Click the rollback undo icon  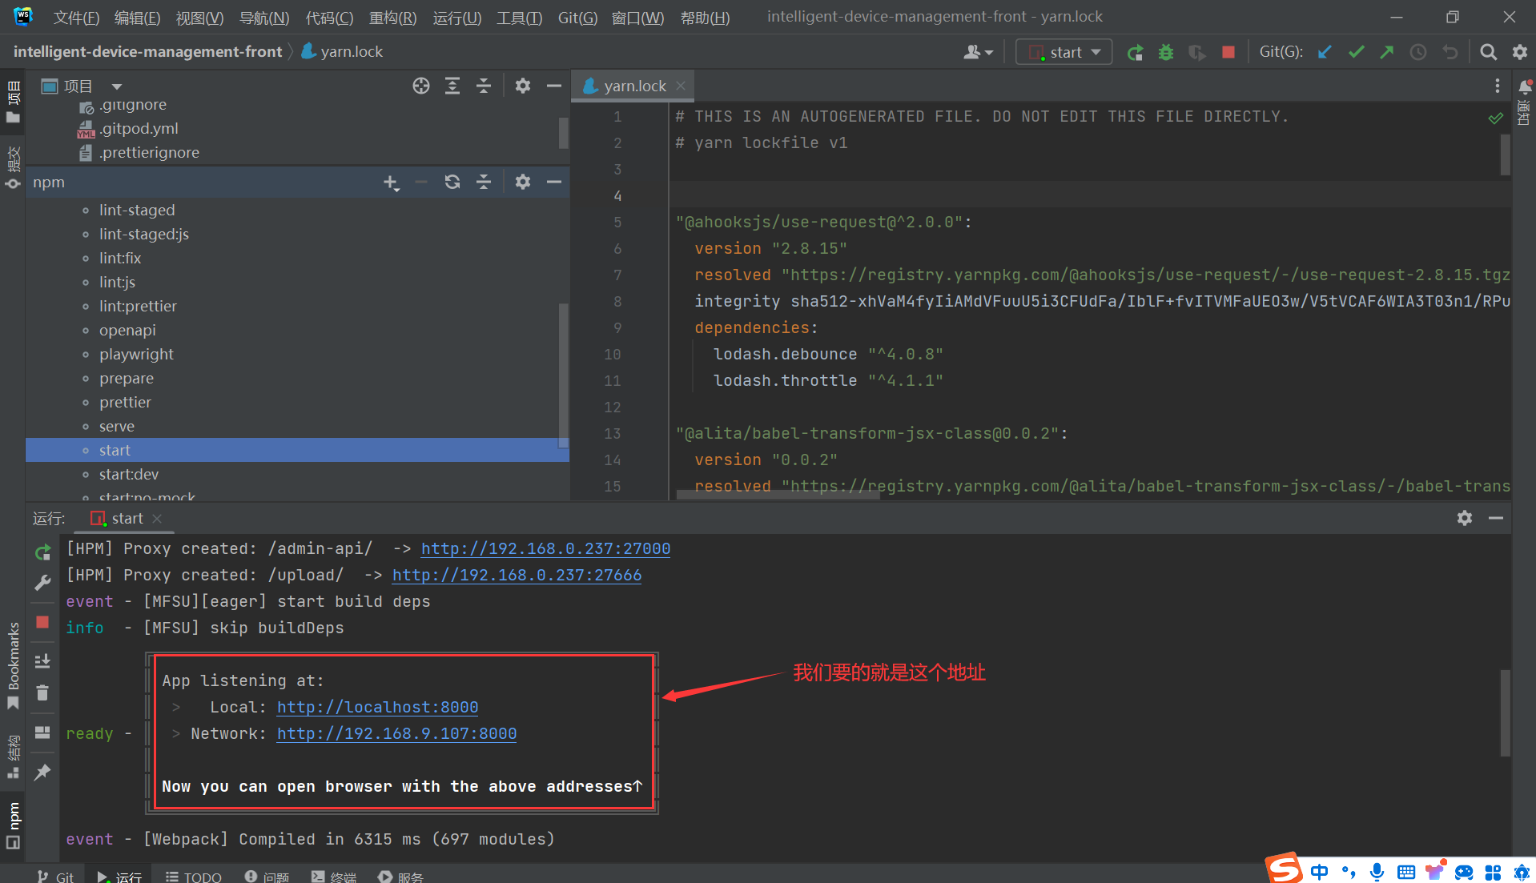1450,52
